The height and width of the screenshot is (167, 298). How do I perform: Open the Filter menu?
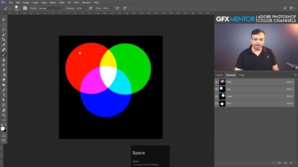click(62, 3)
